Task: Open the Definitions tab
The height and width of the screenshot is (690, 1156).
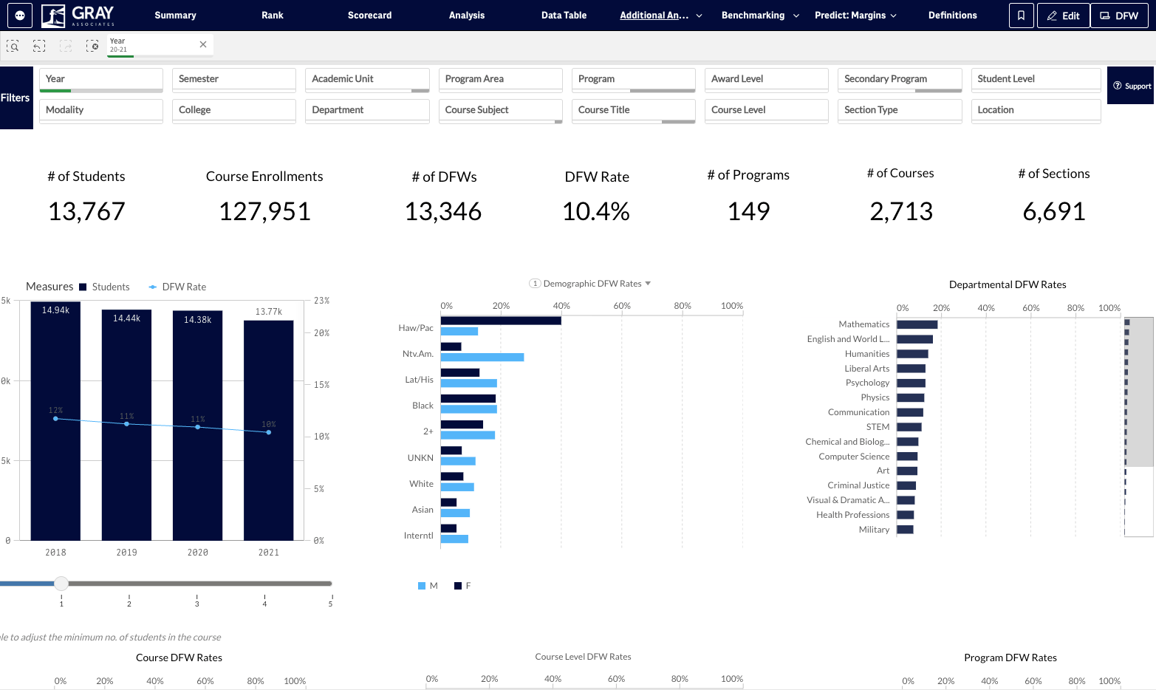Action: click(x=952, y=16)
